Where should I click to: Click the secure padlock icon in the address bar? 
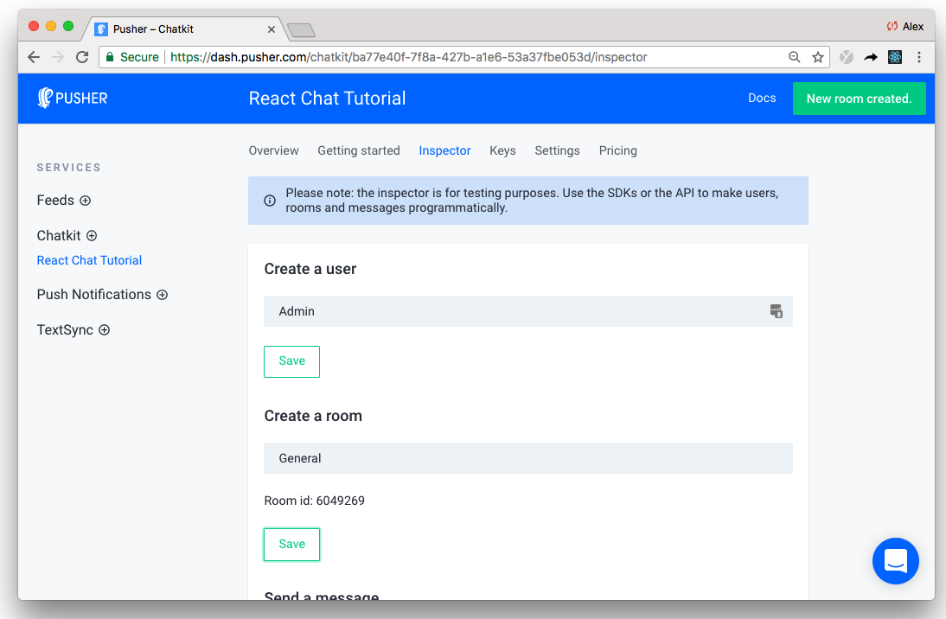click(110, 57)
